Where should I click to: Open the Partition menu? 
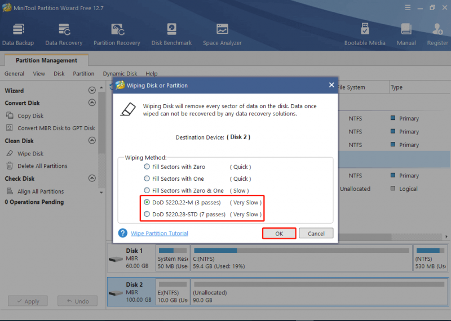point(83,74)
